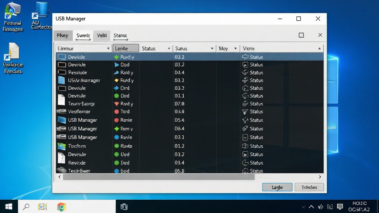Switch to the Velid tab
The image size is (379, 213).
102,35
